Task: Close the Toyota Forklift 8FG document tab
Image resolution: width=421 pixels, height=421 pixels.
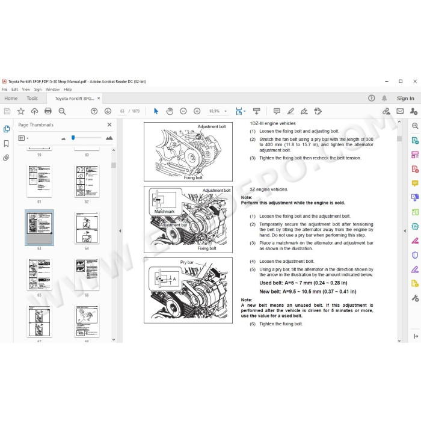Action: point(99,98)
